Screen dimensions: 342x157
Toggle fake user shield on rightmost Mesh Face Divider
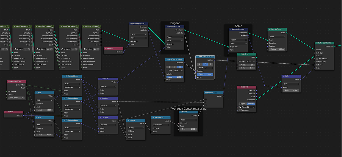[x=98, y=49]
